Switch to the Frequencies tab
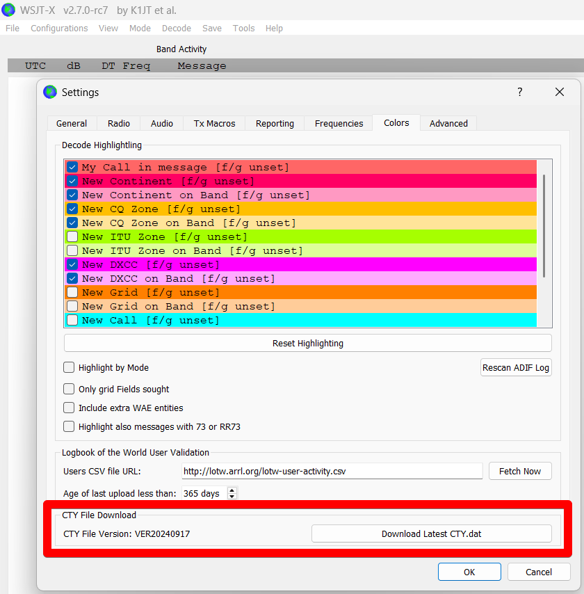This screenshot has height=594, width=584. pyautogui.click(x=339, y=124)
